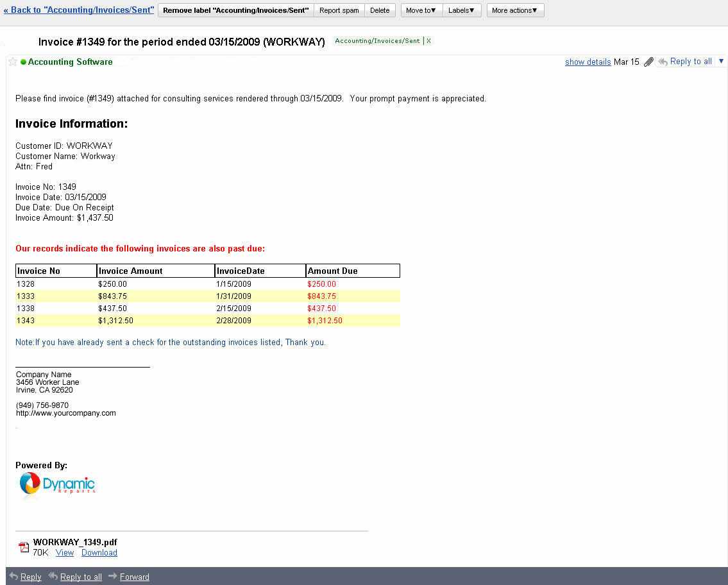Click the green status dot beside Accounting Software
728x585 pixels.
coord(24,62)
